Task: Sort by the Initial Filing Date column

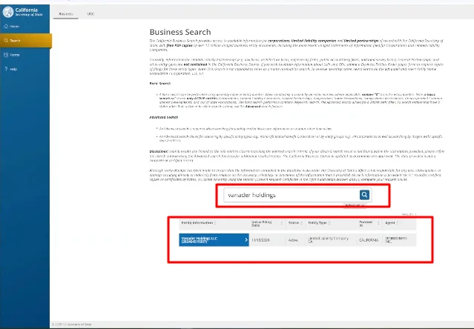Action: [x=267, y=224]
